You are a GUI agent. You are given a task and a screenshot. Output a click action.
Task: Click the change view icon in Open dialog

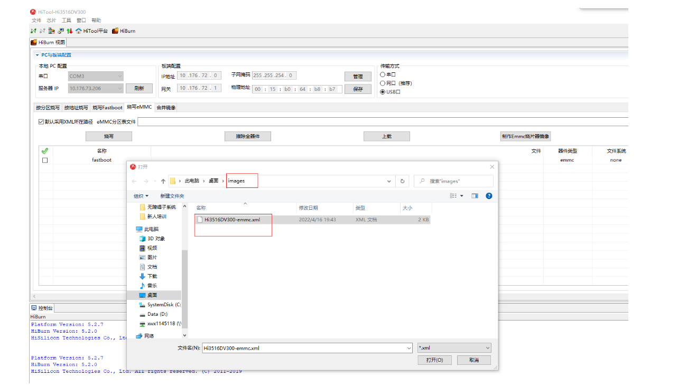pos(453,196)
